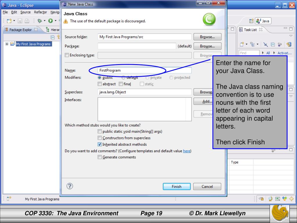Enable public static void main stub checkbox

(100, 131)
